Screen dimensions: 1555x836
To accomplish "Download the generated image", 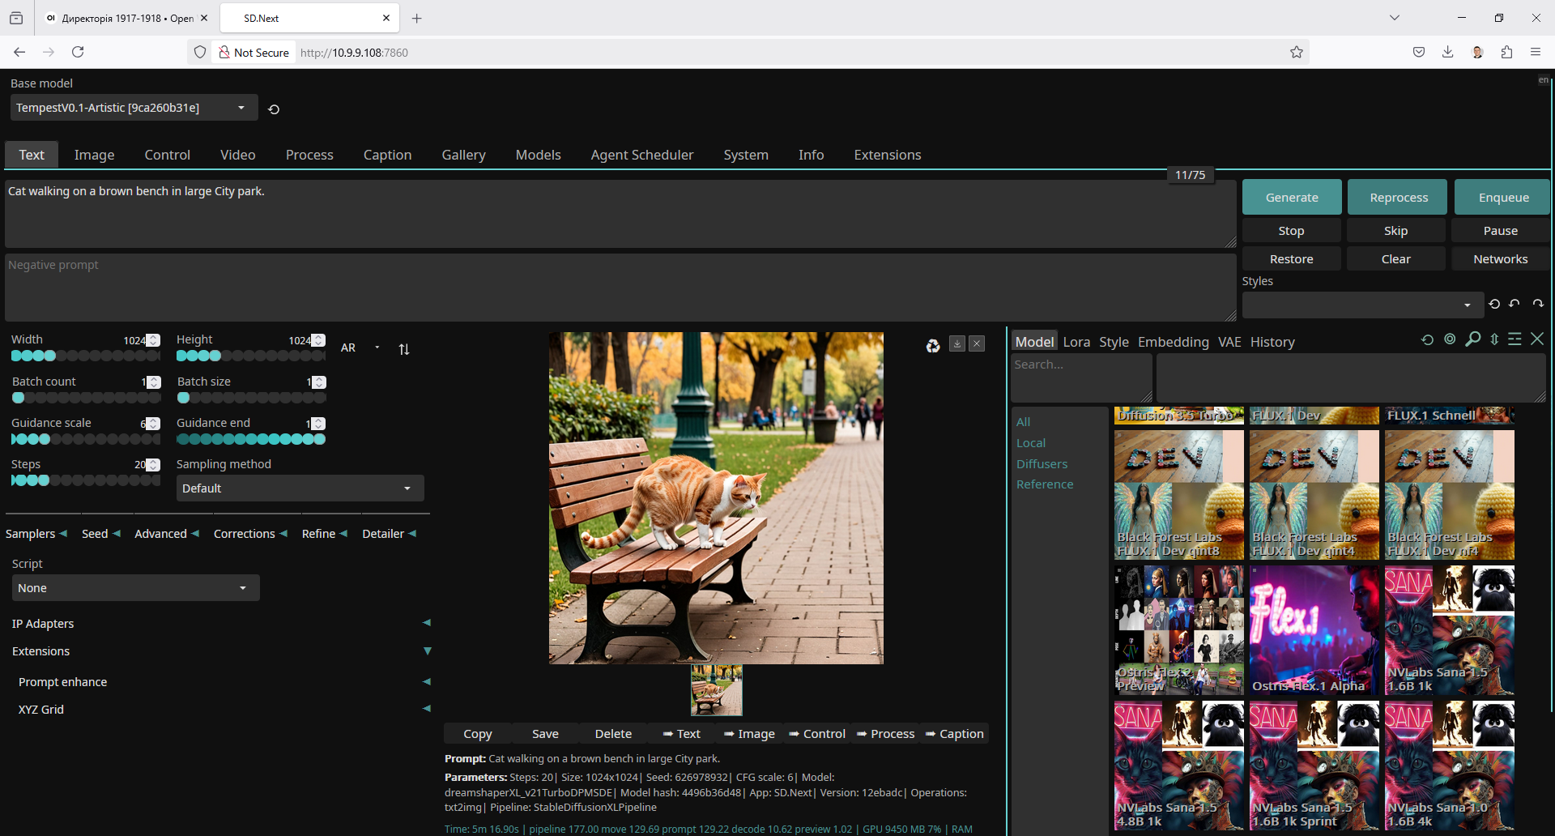I will (x=956, y=344).
